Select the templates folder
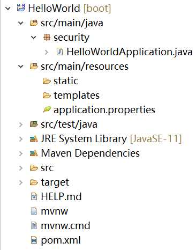This screenshot has width=196, height=250. tap(71, 95)
